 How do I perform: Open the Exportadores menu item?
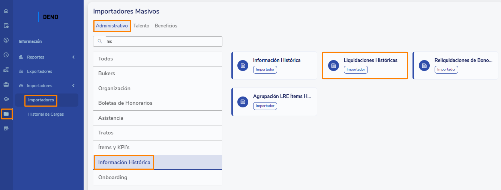39,71
